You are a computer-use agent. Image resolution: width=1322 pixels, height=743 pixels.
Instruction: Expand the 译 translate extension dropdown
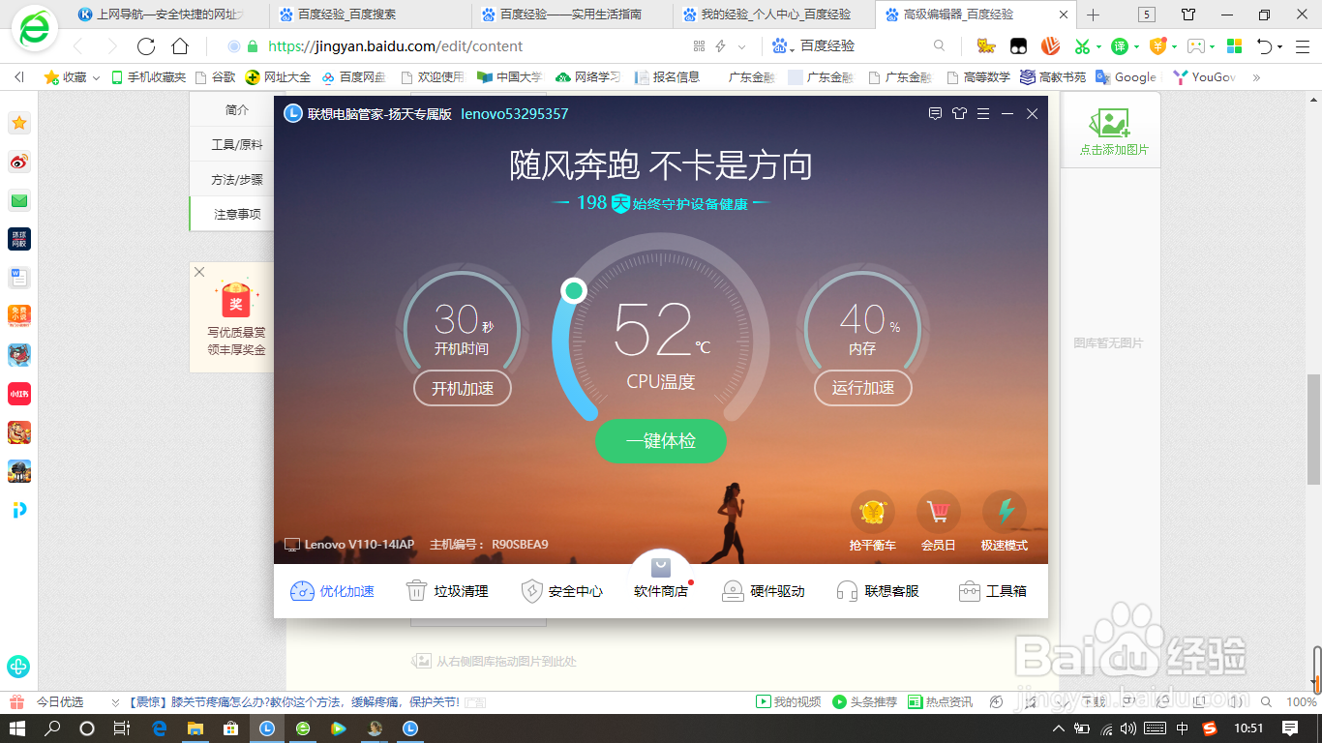[x=1136, y=46]
